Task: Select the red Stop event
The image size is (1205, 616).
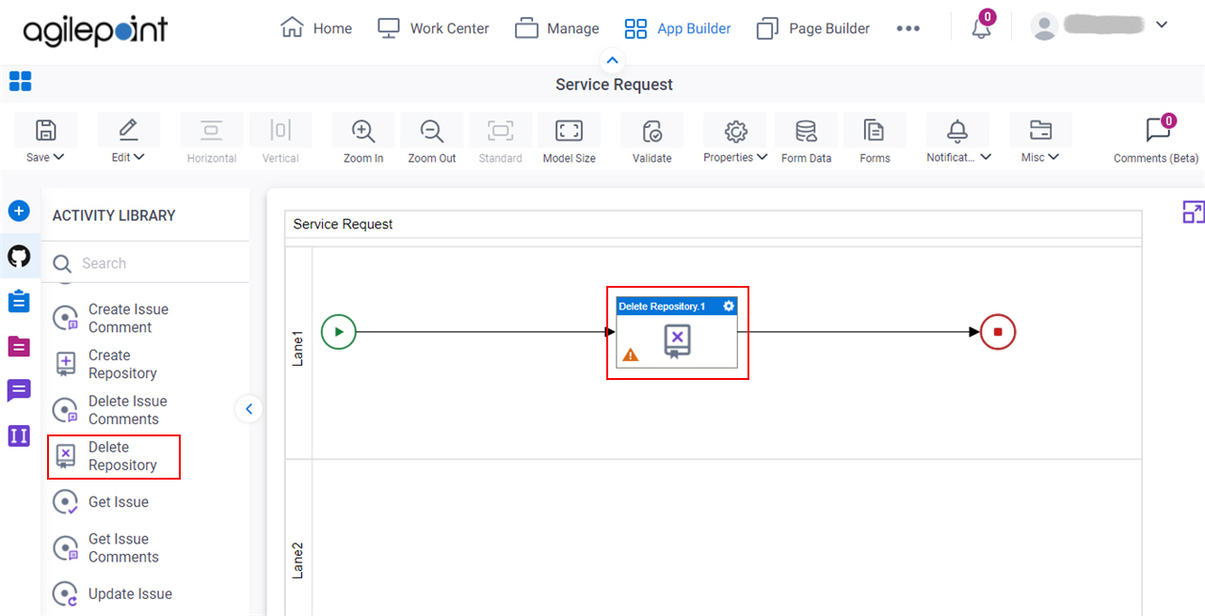Action: (x=998, y=332)
